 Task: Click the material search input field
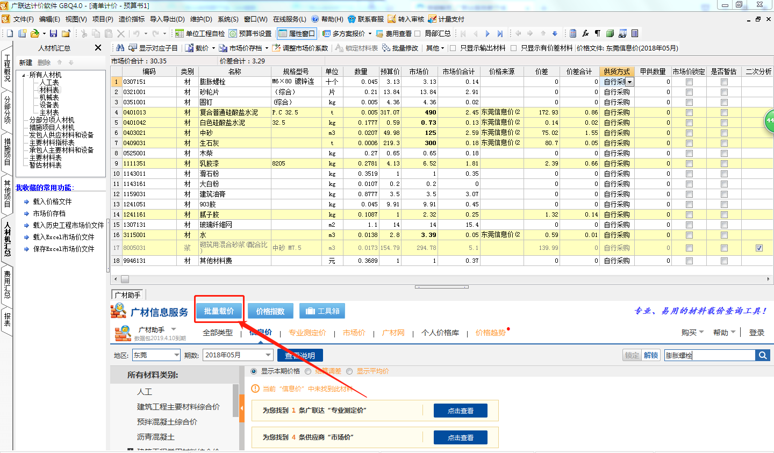coord(709,355)
